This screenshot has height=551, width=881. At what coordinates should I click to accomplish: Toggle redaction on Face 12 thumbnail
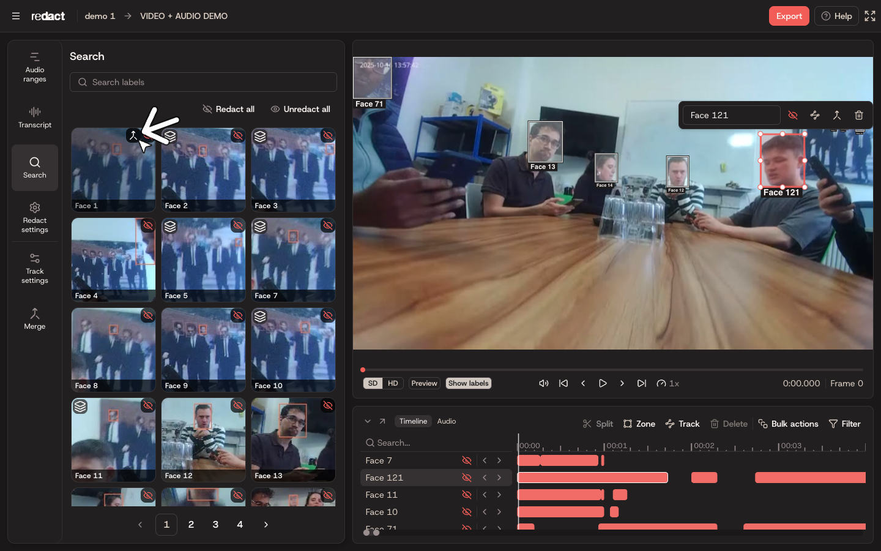pos(237,405)
